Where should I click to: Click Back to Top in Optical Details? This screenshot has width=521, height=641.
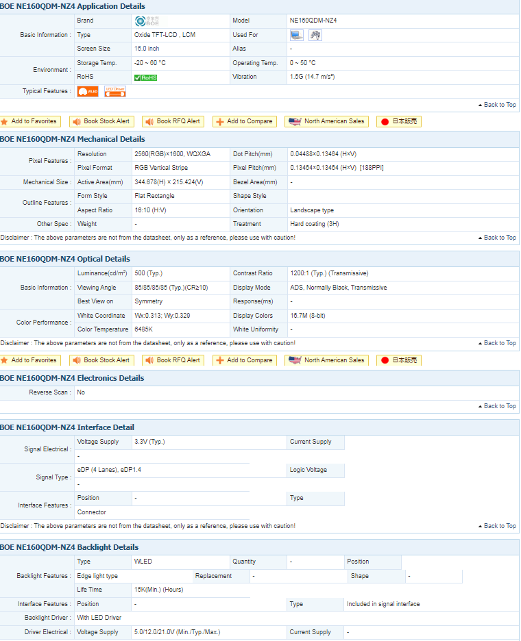coord(497,343)
